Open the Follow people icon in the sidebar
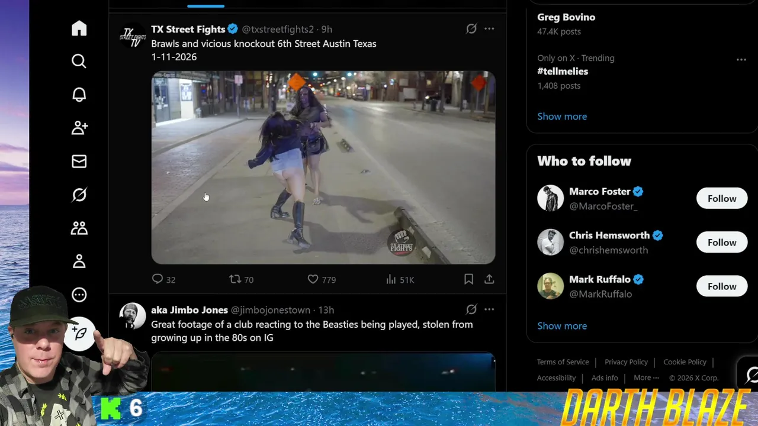 click(x=79, y=128)
